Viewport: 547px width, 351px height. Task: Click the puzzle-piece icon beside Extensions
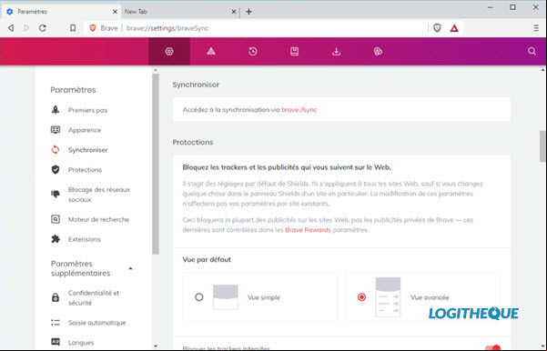(56, 239)
